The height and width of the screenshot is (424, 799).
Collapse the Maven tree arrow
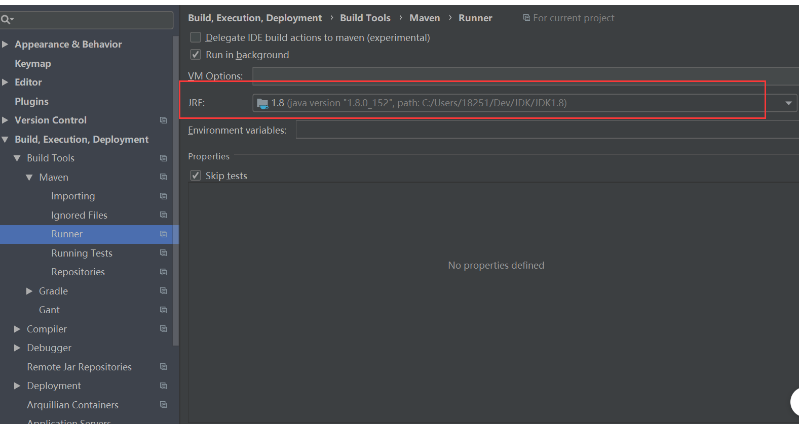pos(29,178)
